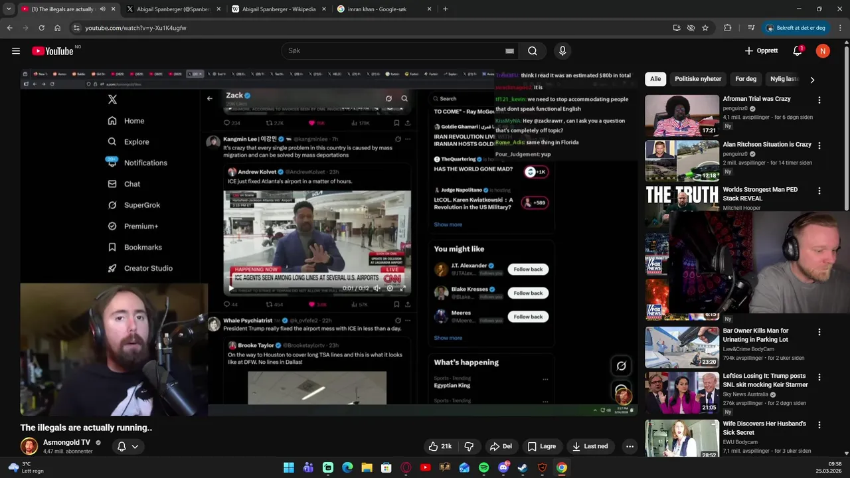The width and height of the screenshot is (850, 478).
Task: Expand the tab search dropdown arrow
Action: pos(9,9)
